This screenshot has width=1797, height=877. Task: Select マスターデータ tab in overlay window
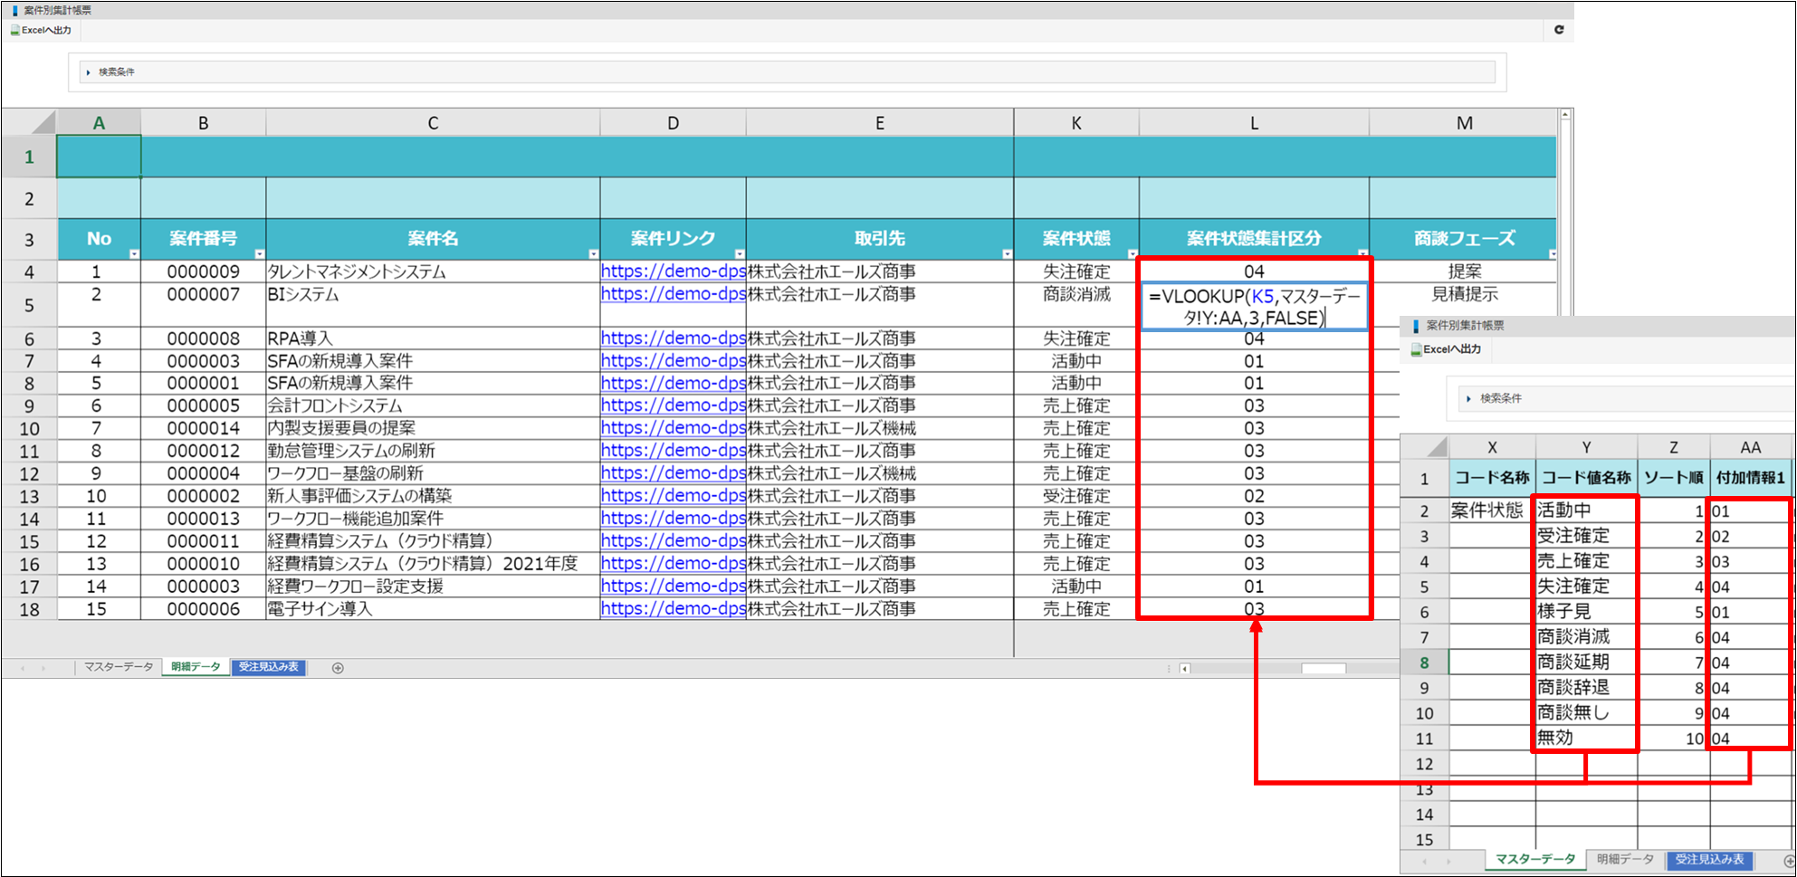tap(1535, 859)
